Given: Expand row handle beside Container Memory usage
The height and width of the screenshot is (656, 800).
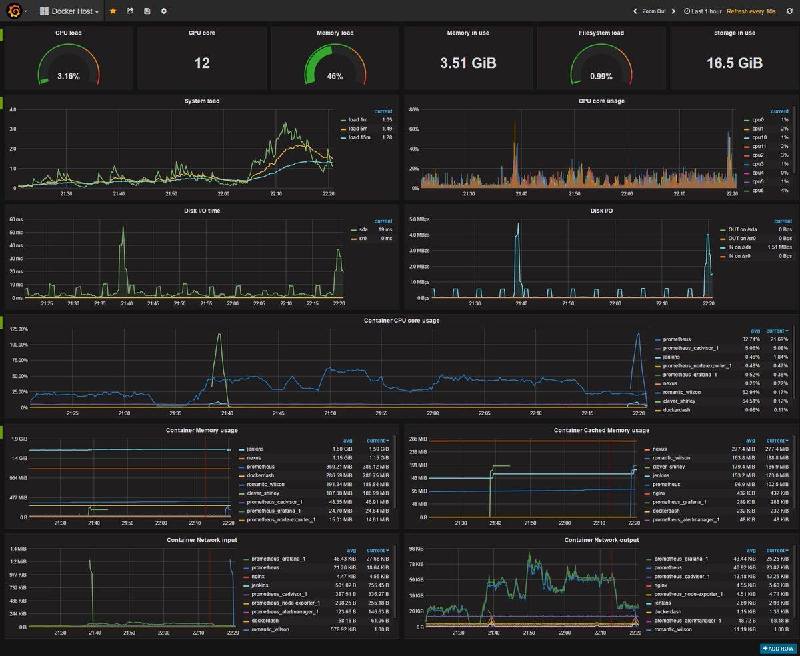Looking at the screenshot, I should [x=2, y=431].
